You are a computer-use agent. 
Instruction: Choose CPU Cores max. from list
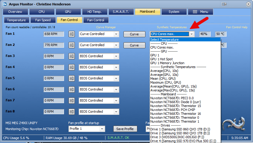point(185,47)
